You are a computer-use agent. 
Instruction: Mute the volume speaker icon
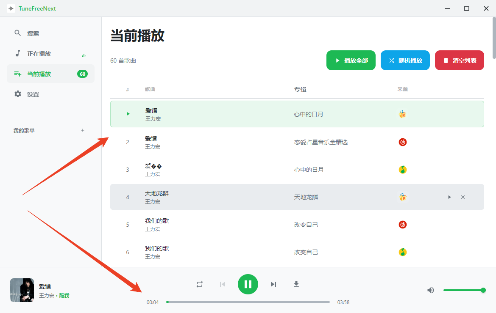(431, 290)
